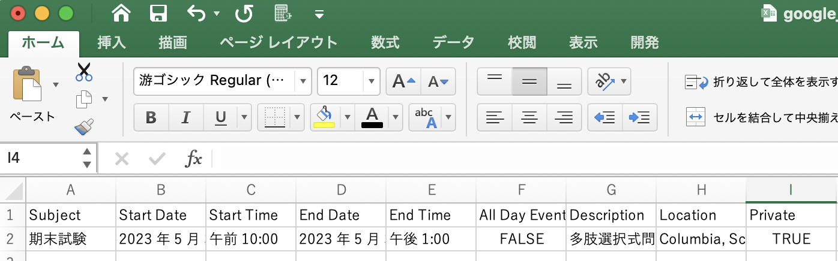Open the font name dropdown
This screenshot has height=261, width=838.
click(303, 81)
